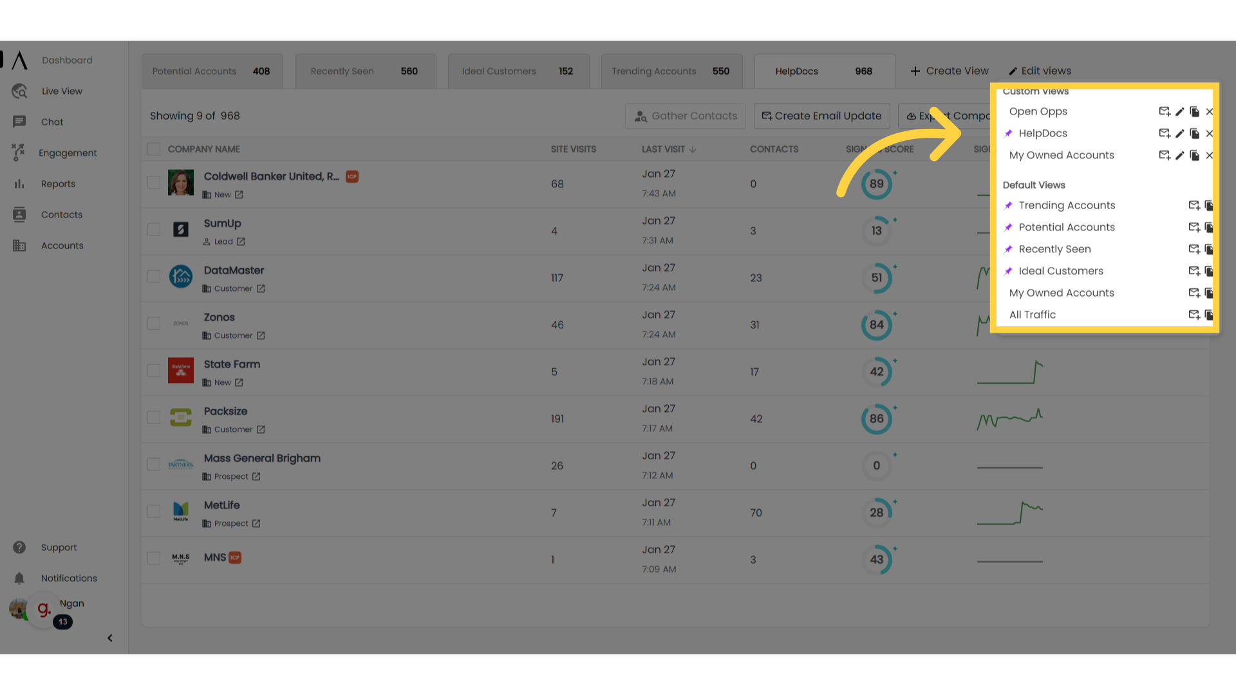Sort by the Site Visits column
This screenshot has width=1236, height=695.
click(574, 149)
